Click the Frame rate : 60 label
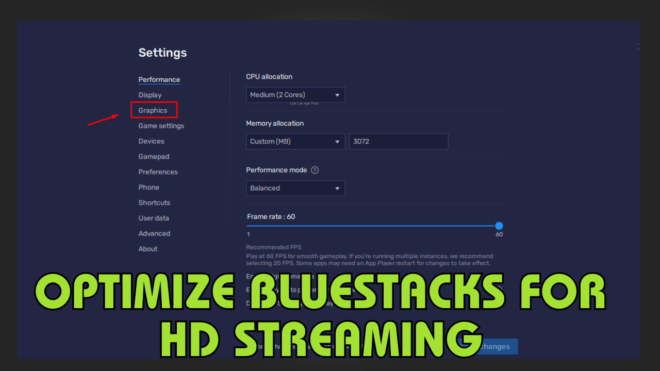This screenshot has height=371, width=660. [x=271, y=216]
